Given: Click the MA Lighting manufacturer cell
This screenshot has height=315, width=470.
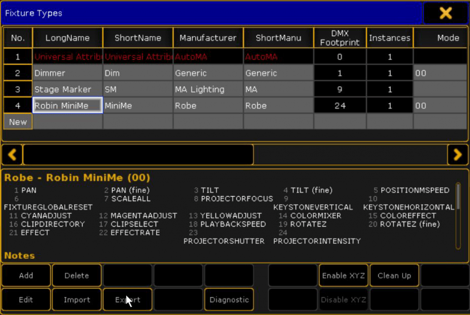Looking at the screenshot, I should [208, 89].
